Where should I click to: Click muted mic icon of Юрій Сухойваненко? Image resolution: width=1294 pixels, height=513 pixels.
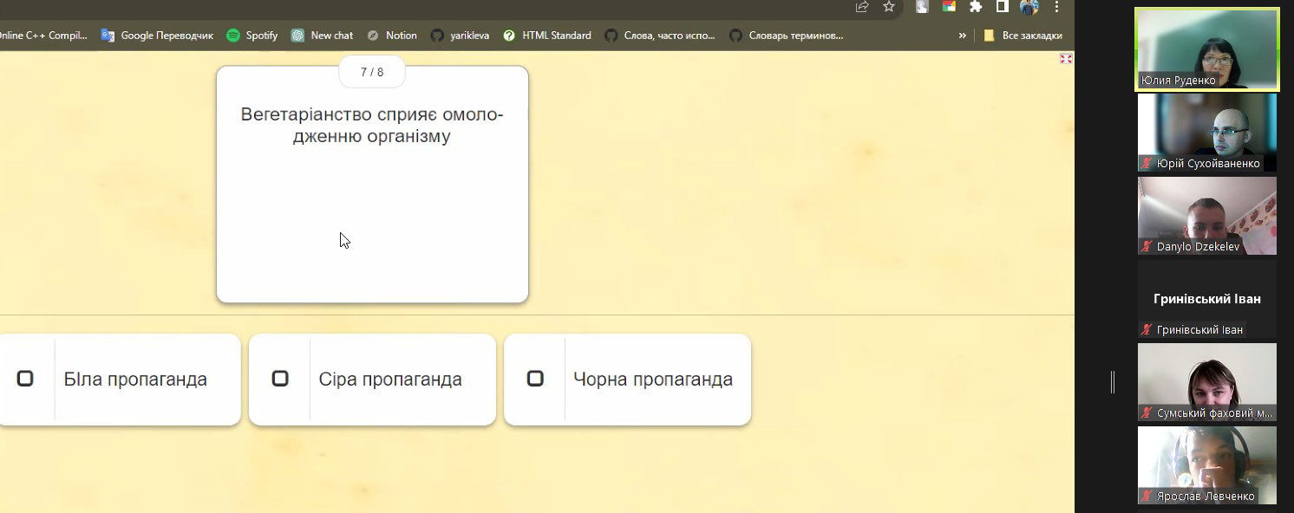(1147, 163)
